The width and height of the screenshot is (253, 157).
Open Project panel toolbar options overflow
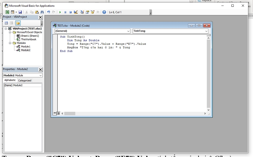click(x=42, y=23)
